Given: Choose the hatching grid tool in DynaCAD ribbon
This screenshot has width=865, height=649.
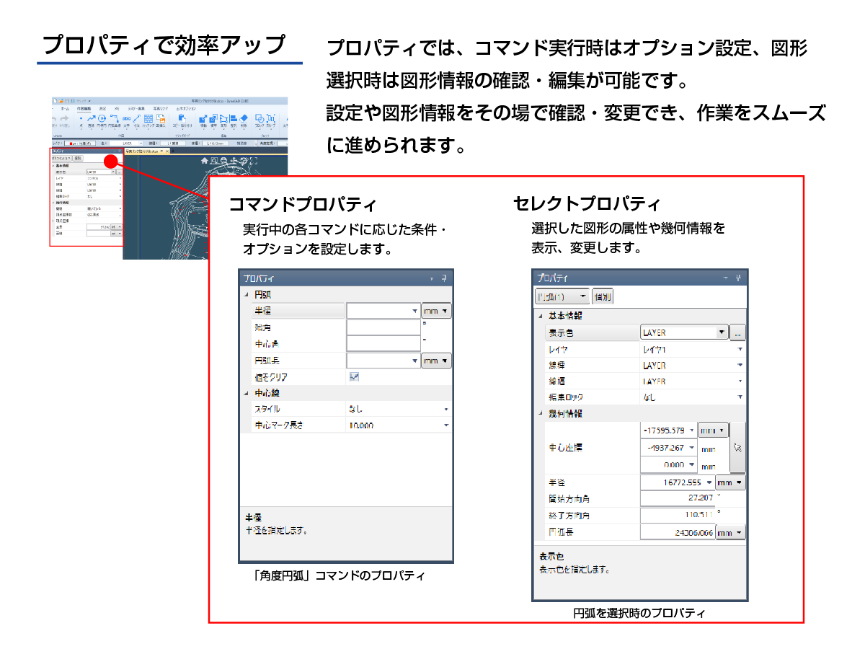Looking at the screenshot, I should coord(148,118).
